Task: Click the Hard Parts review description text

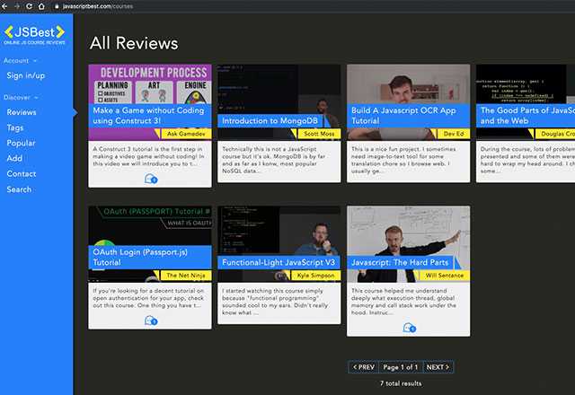Action: tap(403, 302)
